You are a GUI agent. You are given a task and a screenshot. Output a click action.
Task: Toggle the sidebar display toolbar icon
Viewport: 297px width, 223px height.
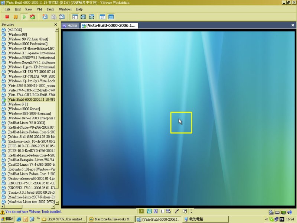pos(75,17)
